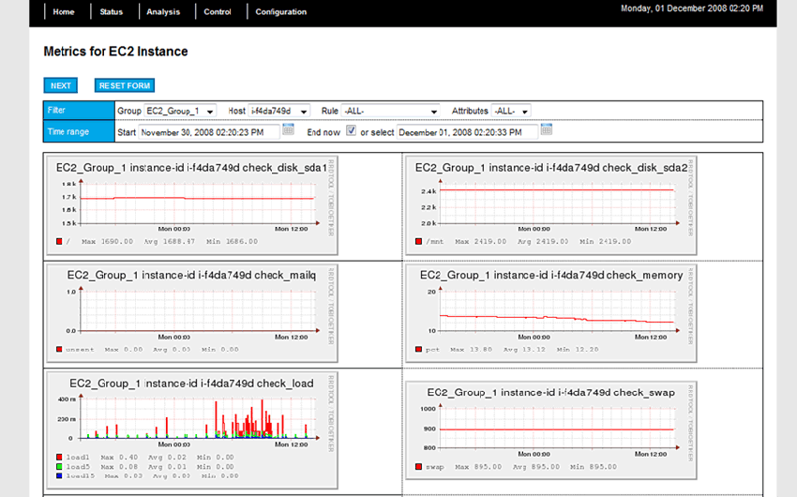Click the red /mnt legend swatch
Image resolution: width=797 pixels, height=497 pixels.
(418, 241)
